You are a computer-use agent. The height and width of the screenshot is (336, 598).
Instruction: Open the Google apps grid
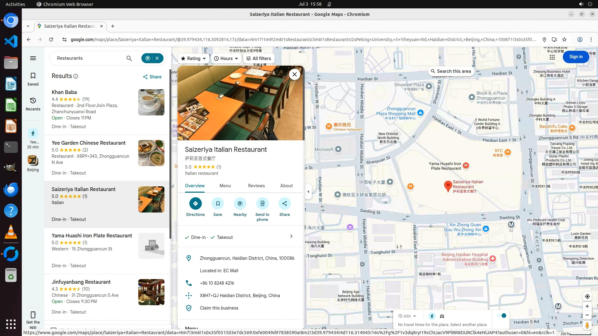[552, 57]
